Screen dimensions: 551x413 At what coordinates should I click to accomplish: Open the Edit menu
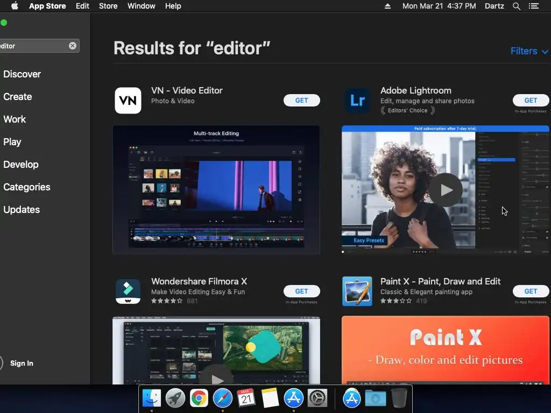(82, 6)
